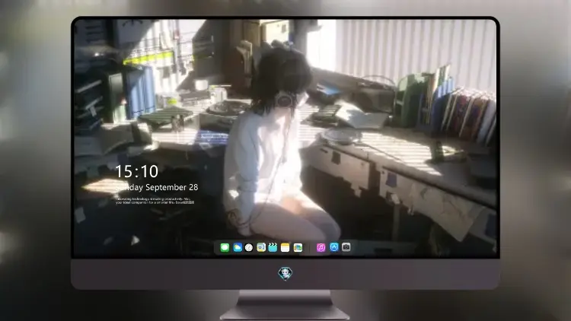Click the 'September 28' date text
The width and height of the screenshot is (571, 321).
tap(172, 187)
